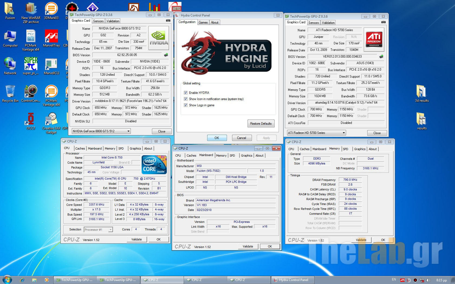Open the results folder on desktop
455x284 pixels.
tap(422, 121)
